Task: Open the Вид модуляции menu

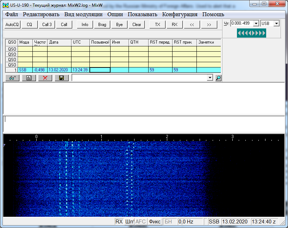Action: [83, 14]
